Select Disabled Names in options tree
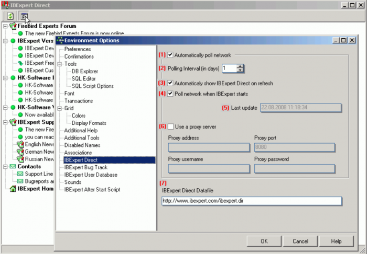This screenshot has width=367, height=254. pos(82,145)
